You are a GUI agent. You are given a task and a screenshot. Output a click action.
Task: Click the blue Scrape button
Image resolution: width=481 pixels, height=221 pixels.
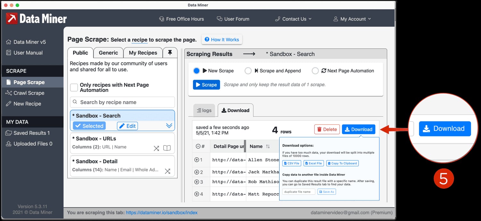207,85
